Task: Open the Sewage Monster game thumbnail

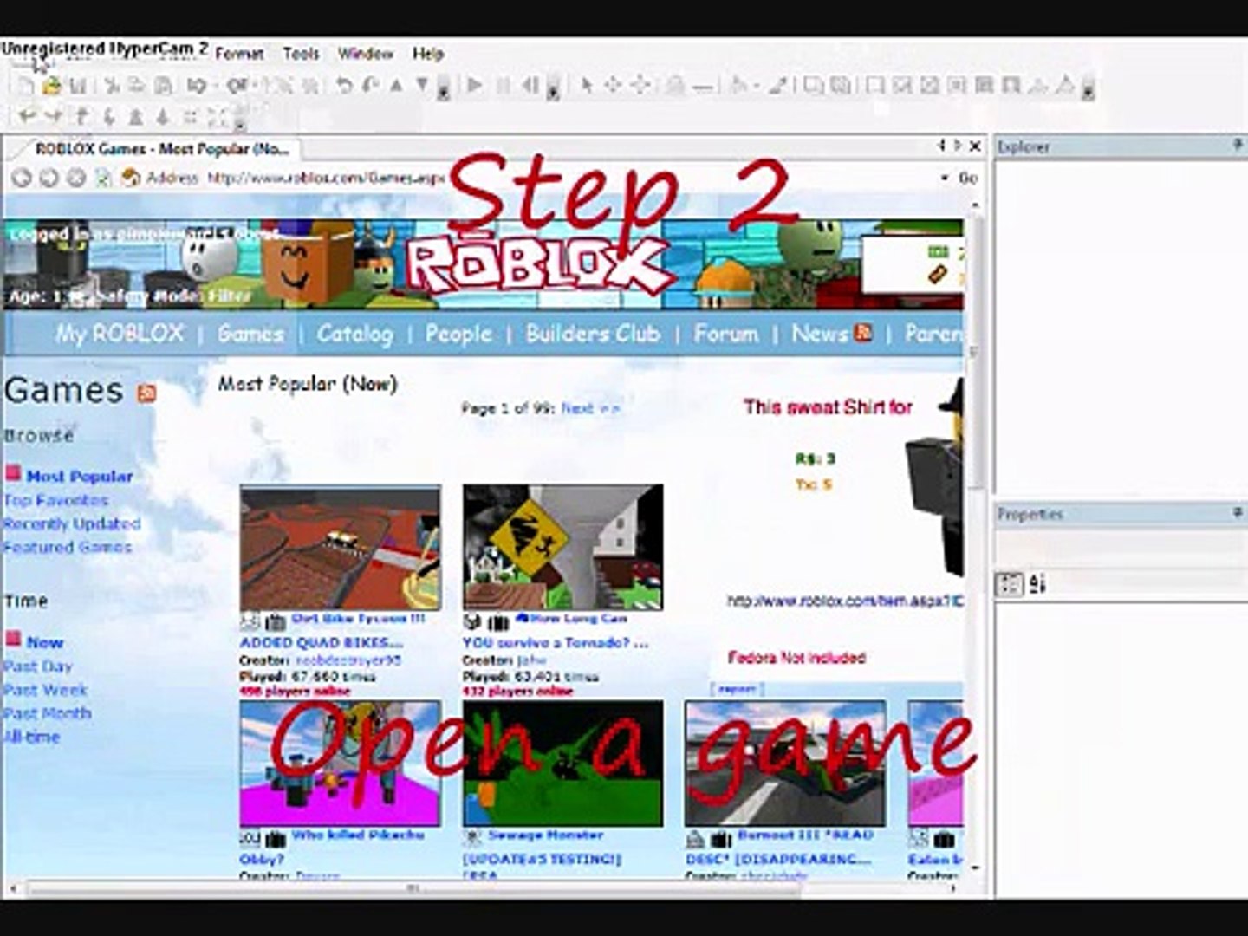Action: pos(562,764)
